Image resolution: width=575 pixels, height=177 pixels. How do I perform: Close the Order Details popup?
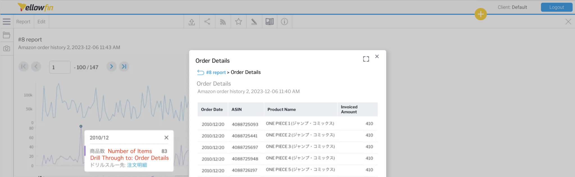(377, 56)
